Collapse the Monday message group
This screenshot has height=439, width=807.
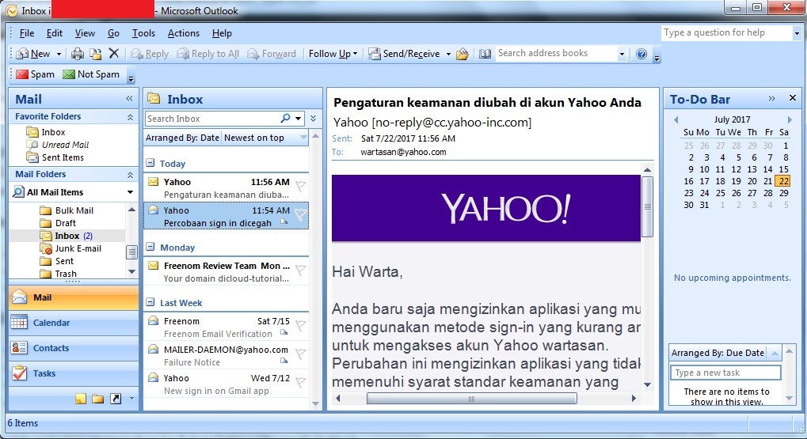150,247
